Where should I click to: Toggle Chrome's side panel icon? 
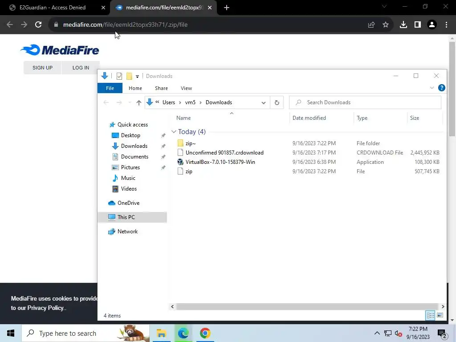coord(418,25)
